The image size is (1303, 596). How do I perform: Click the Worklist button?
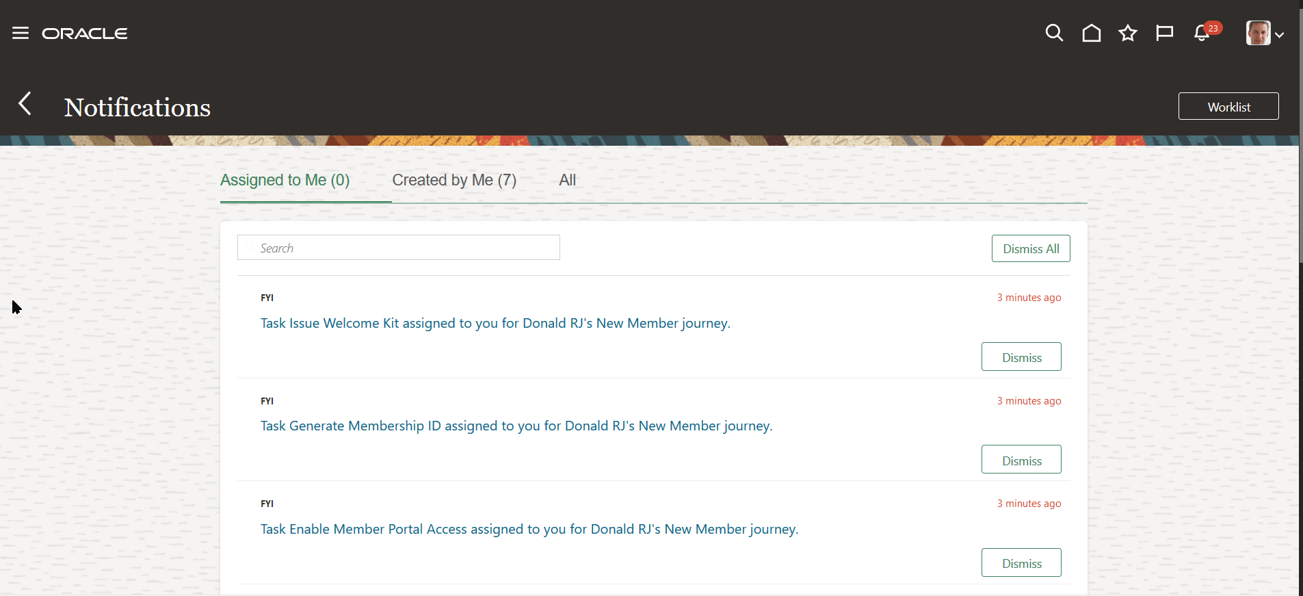tap(1228, 107)
